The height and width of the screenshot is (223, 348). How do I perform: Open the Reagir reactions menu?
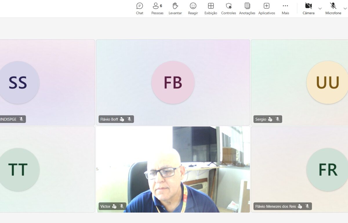[x=193, y=9]
